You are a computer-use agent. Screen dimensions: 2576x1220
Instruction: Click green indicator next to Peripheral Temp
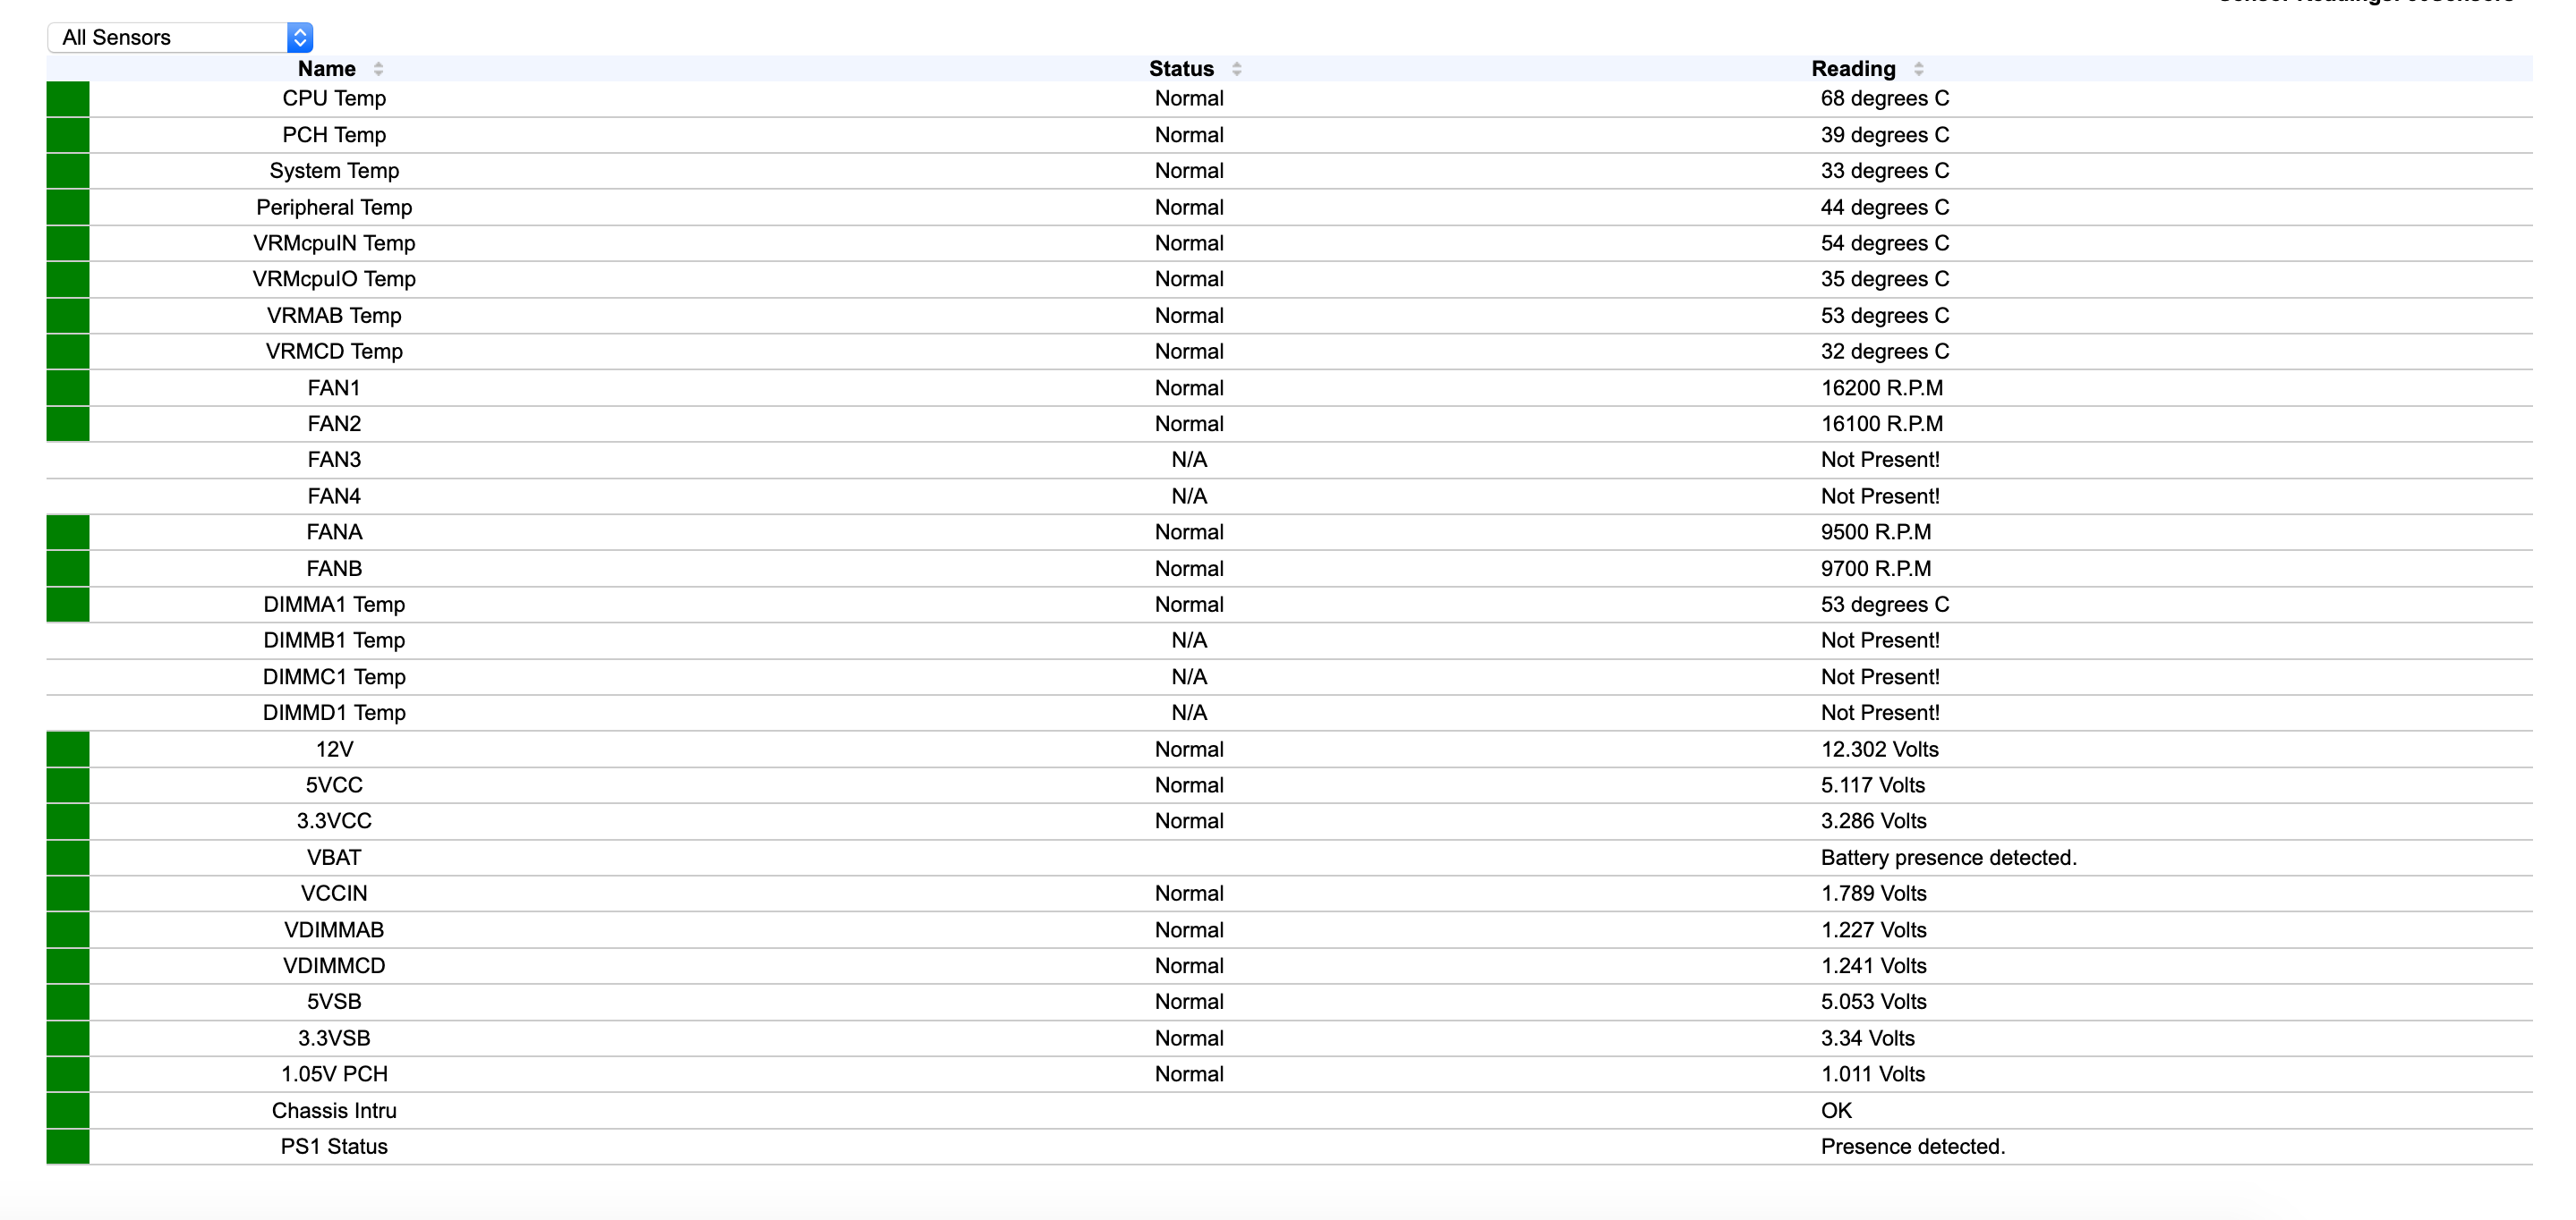[68, 207]
